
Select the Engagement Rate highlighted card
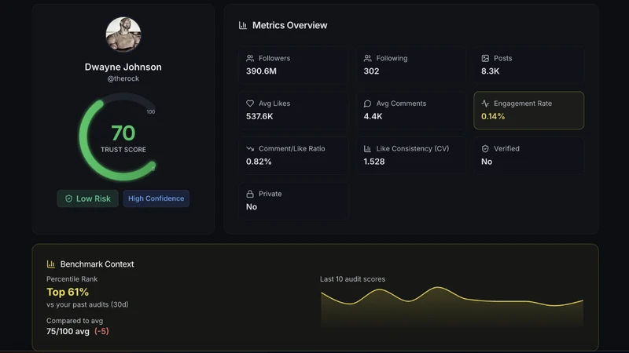click(x=528, y=111)
